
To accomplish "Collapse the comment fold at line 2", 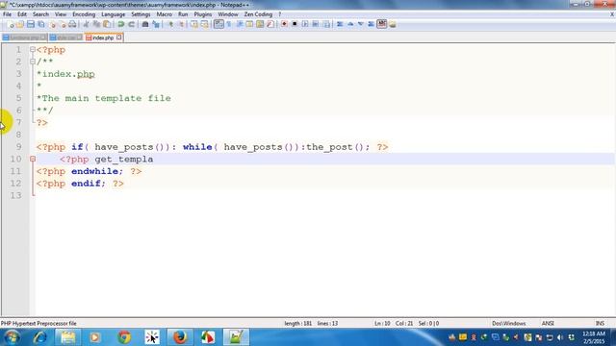I will point(33,62).
